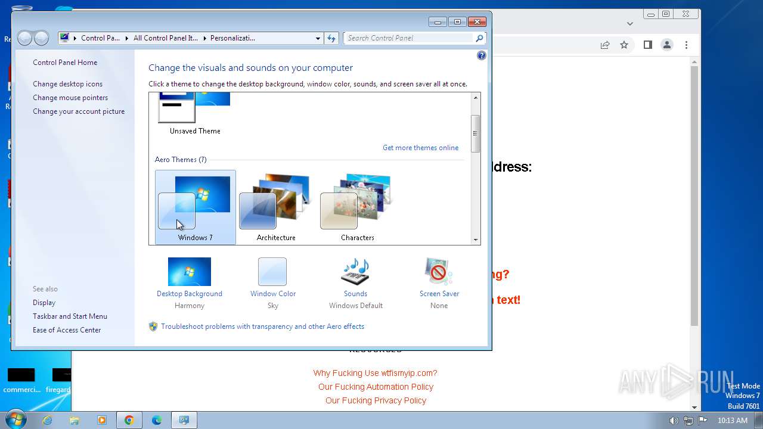Open Ease of Access Center link
763x429 pixels.
pyautogui.click(x=67, y=330)
